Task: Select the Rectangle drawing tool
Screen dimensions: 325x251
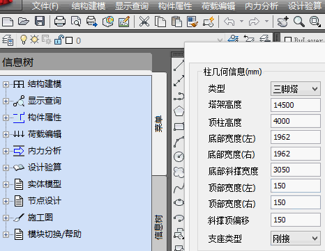Action: [179, 127]
